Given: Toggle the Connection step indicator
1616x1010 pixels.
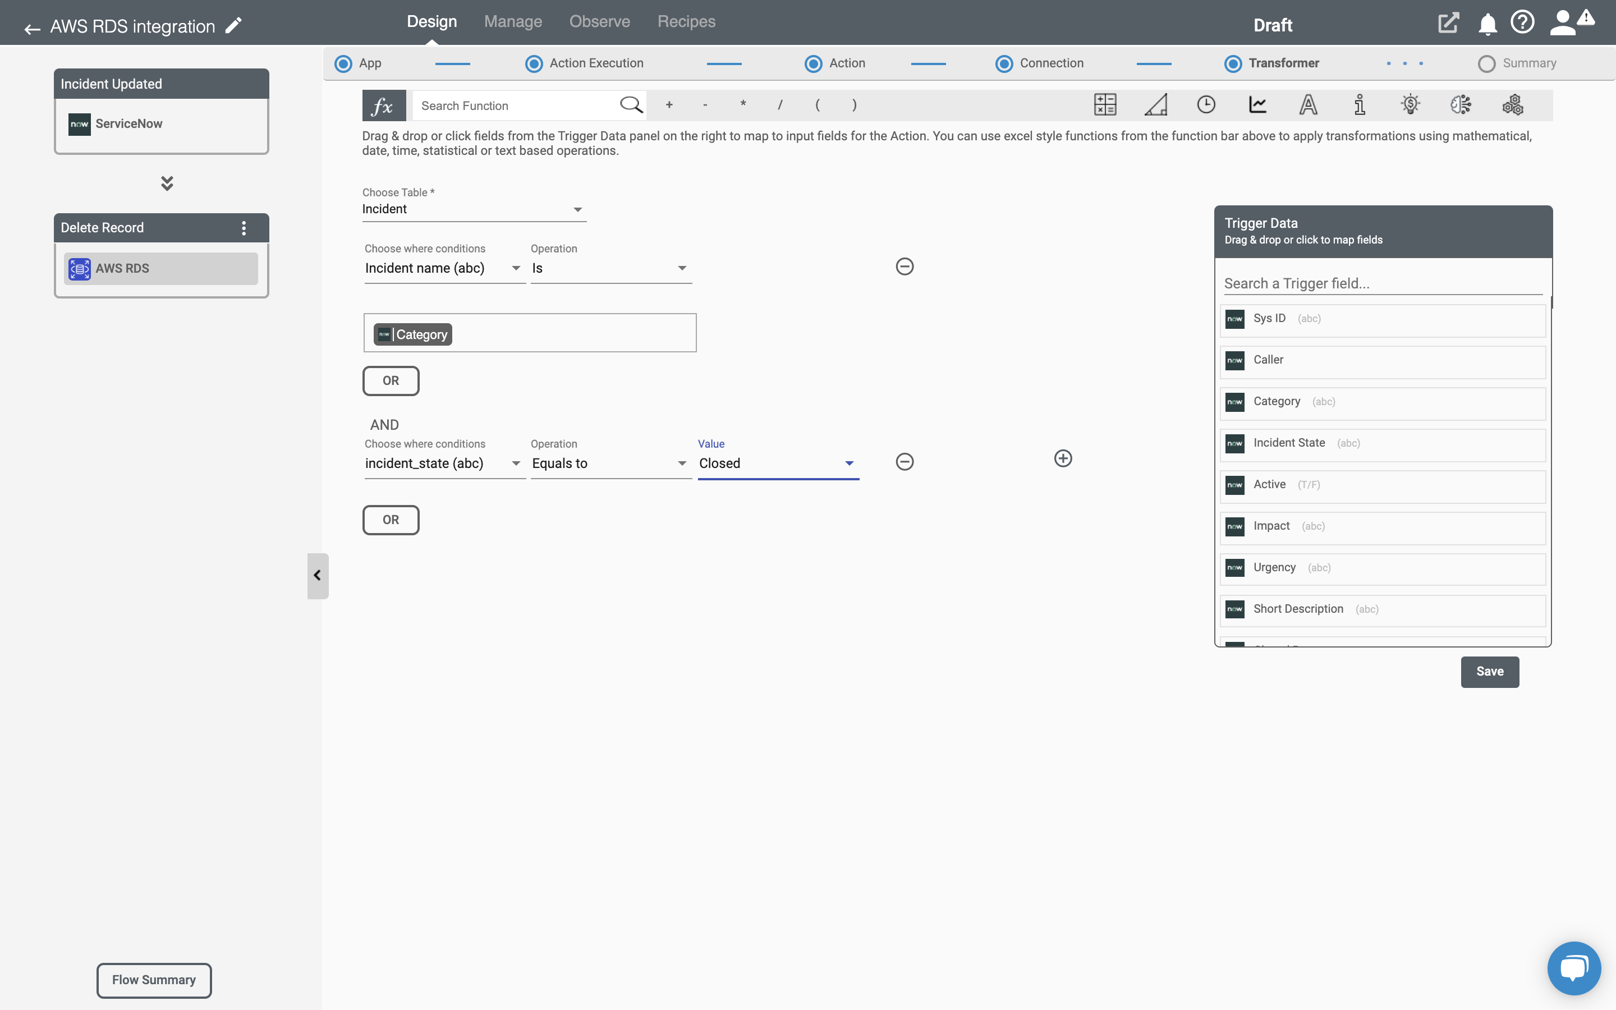Looking at the screenshot, I should pyautogui.click(x=1003, y=63).
